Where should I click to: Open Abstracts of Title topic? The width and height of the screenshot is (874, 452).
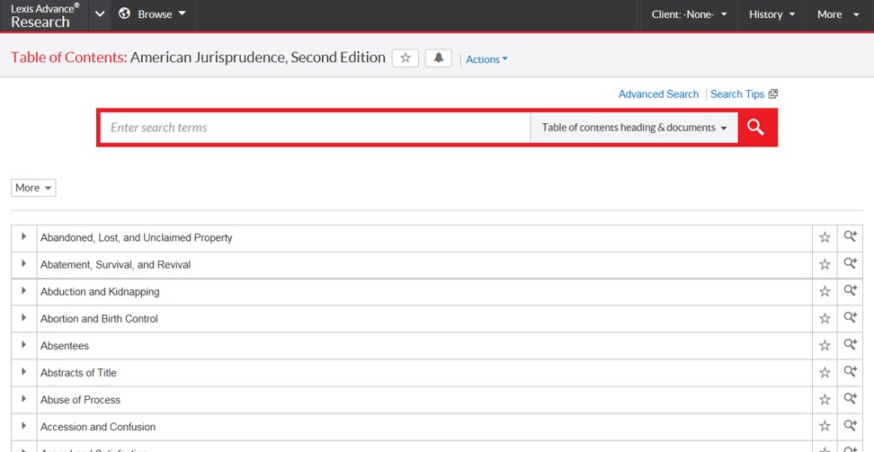pos(78,373)
